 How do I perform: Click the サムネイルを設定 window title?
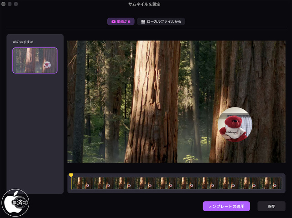coord(146,4)
